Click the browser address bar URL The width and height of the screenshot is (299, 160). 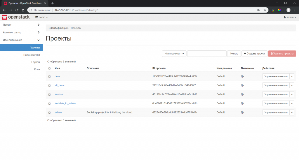coord(76,10)
